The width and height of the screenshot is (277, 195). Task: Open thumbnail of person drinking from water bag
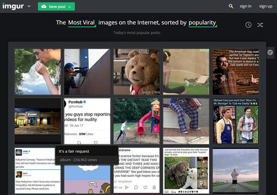[x=37, y=72]
